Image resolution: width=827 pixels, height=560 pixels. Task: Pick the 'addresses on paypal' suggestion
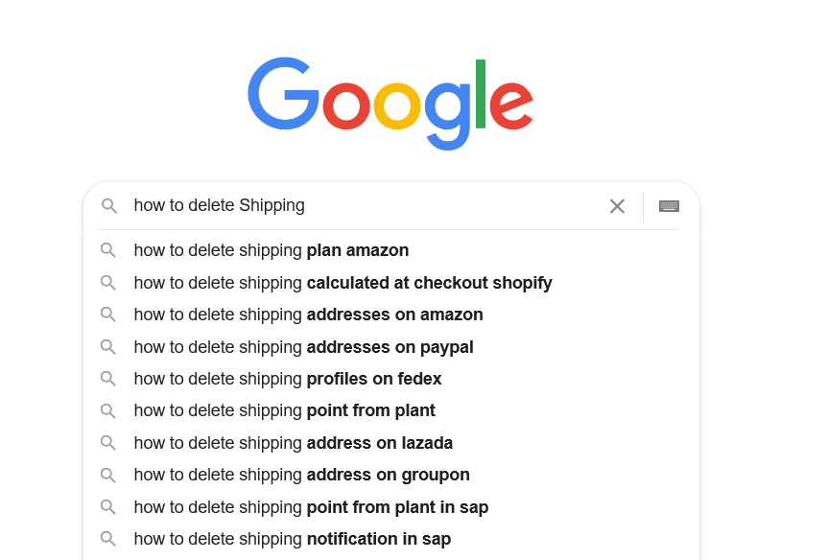[x=303, y=347]
